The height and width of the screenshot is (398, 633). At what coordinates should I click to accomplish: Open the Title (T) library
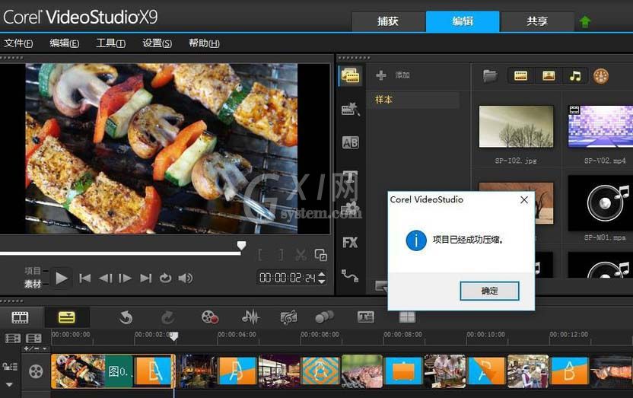point(350,177)
